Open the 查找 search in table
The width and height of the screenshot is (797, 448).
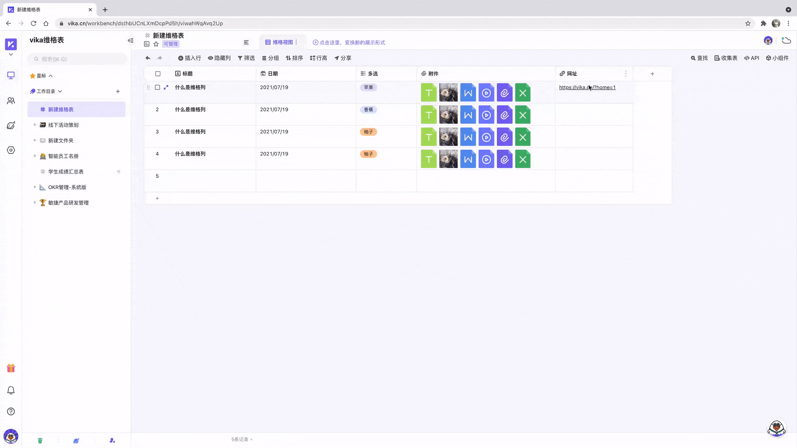(x=699, y=58)
